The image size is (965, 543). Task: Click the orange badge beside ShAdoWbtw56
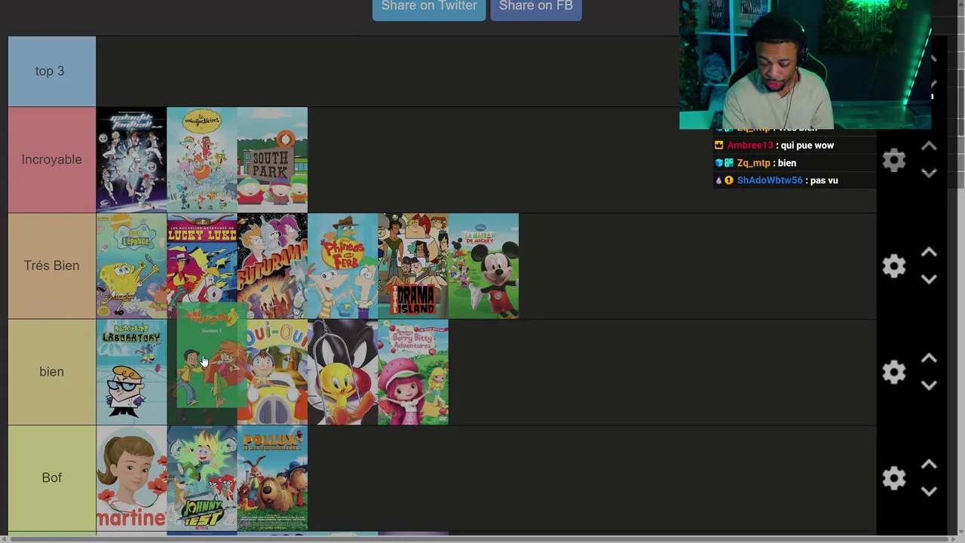[729, 180]
